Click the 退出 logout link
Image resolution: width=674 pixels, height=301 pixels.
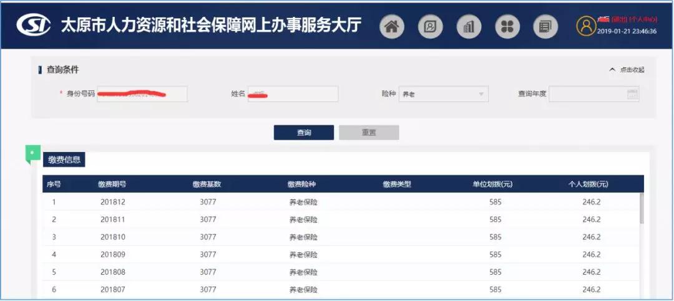coord(619,20)
